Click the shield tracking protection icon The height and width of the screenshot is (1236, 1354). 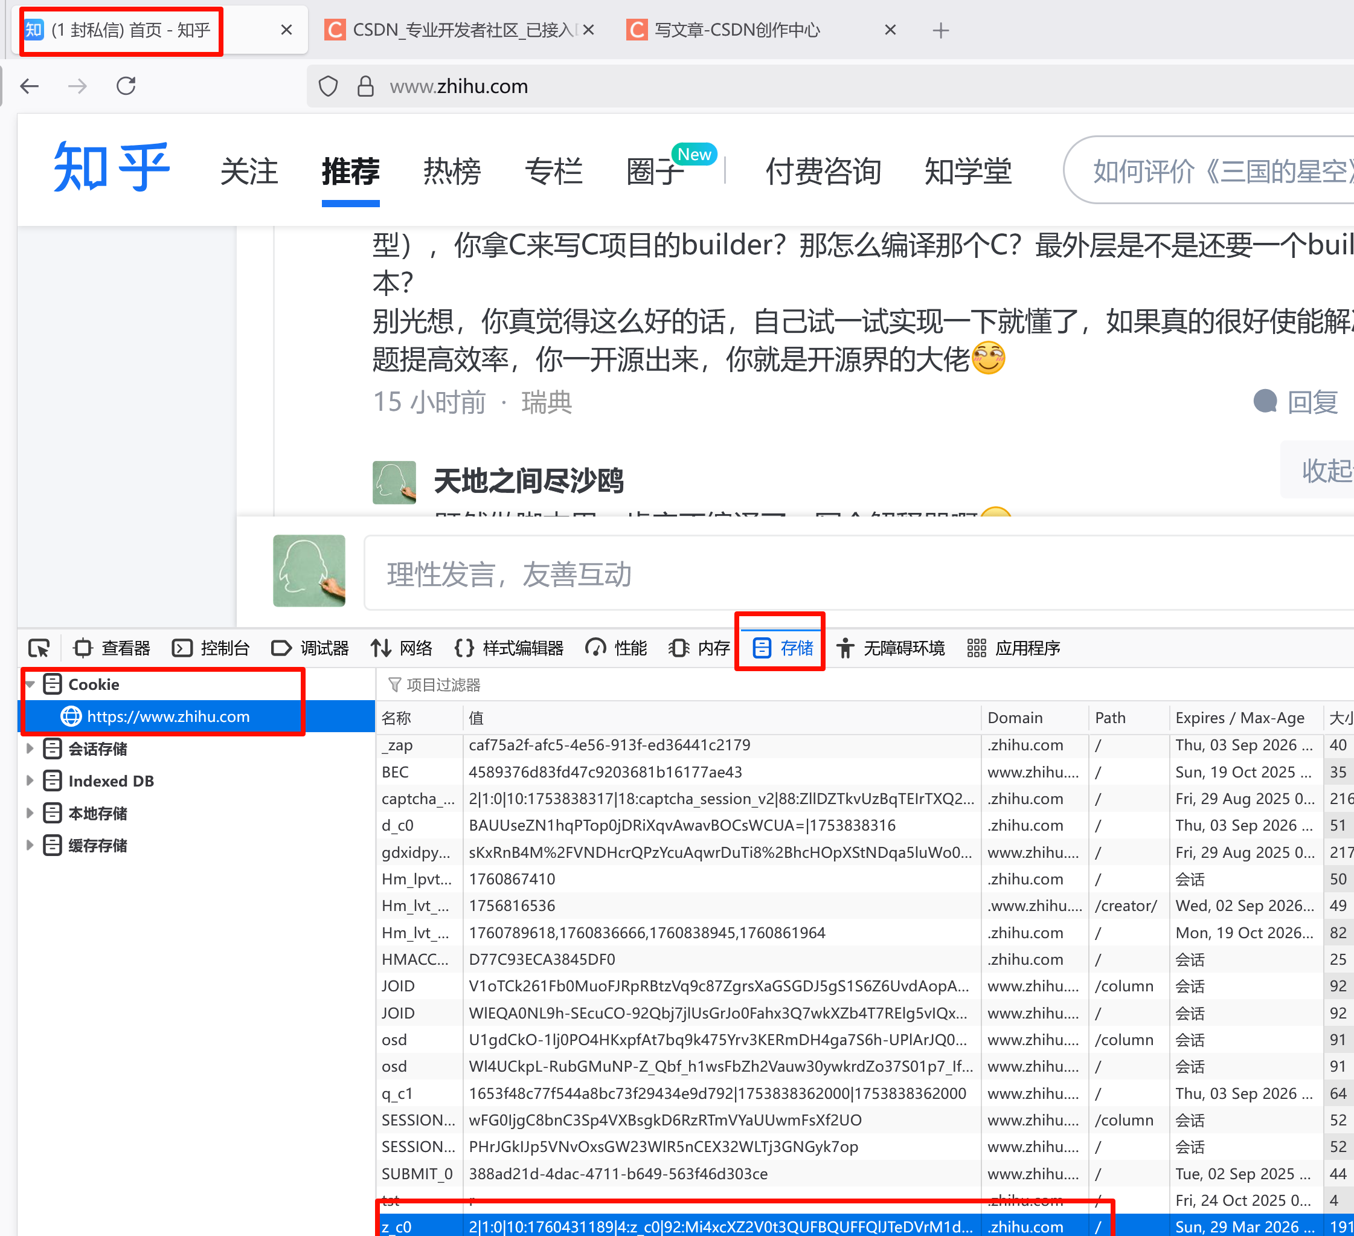click(x=328, y=86)
